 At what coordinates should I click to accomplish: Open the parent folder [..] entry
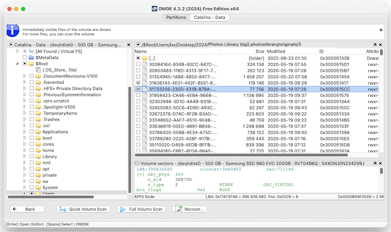pyautogui.click(x=152, y=58)
